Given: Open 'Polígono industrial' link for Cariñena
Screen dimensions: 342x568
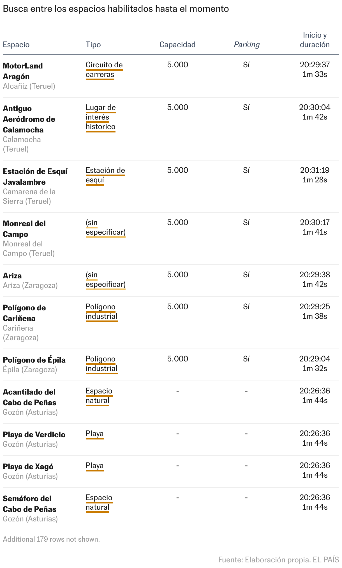Looking at the screenshot, I should click(x=101, y=312).
